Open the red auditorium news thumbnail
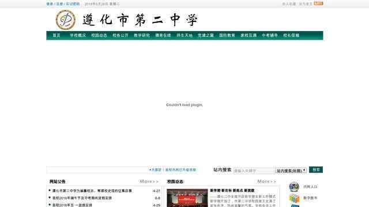The height and width of the screenshot is (207, 369). (187, 198)
